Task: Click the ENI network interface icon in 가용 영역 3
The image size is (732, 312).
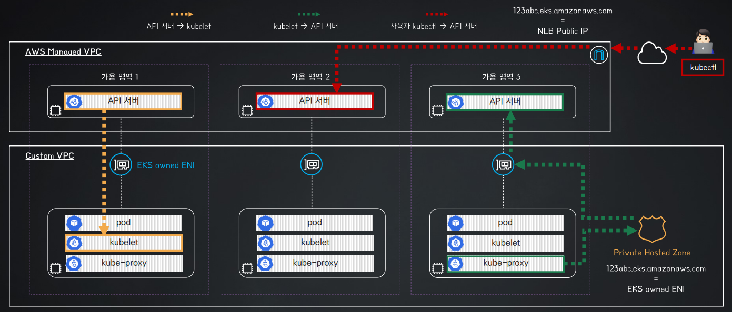Action: tap(502, 164)
